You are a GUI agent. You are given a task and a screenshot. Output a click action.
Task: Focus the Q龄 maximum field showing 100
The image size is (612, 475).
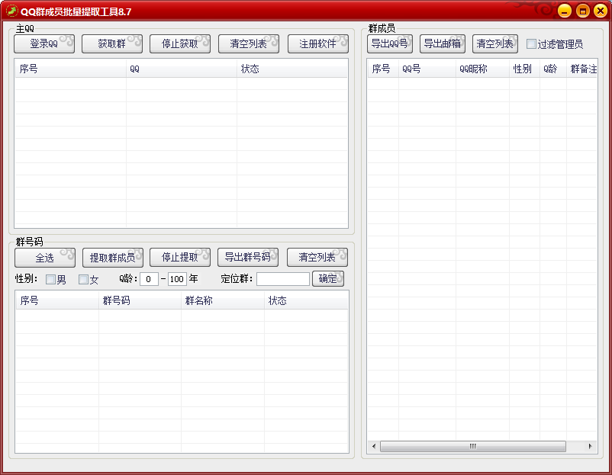click(x=177, y=279)
